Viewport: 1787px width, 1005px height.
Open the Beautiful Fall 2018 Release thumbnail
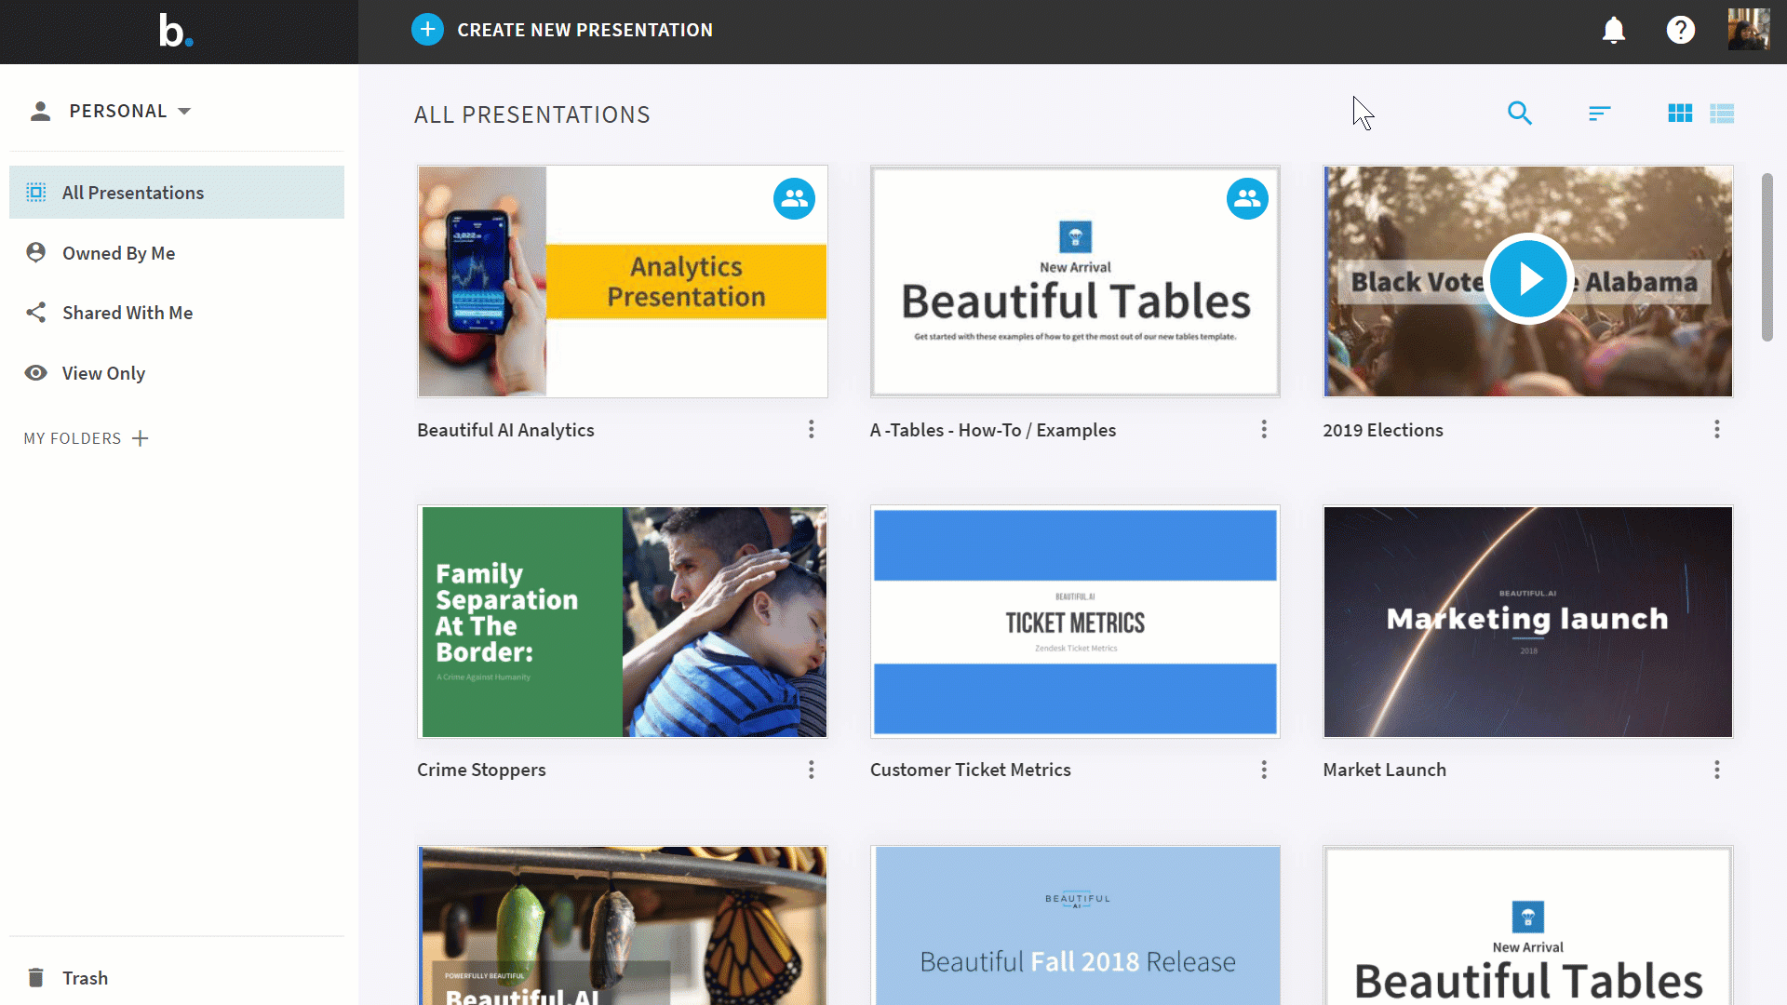(1075, 926)
